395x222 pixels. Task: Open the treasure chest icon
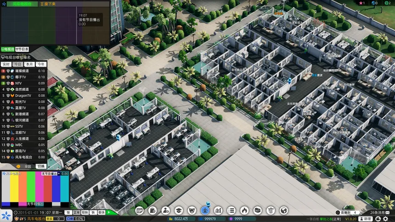pos(258,211)
